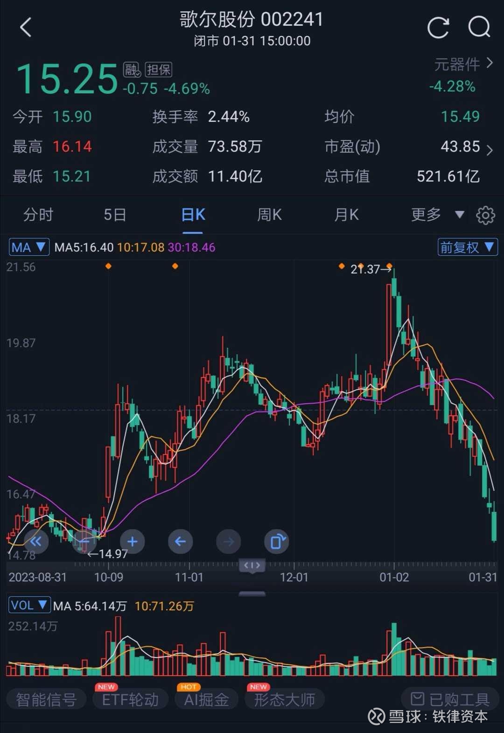Screen dimensions: 504x733
Task: Tap 最高 16.14 value
Action: 72,147
